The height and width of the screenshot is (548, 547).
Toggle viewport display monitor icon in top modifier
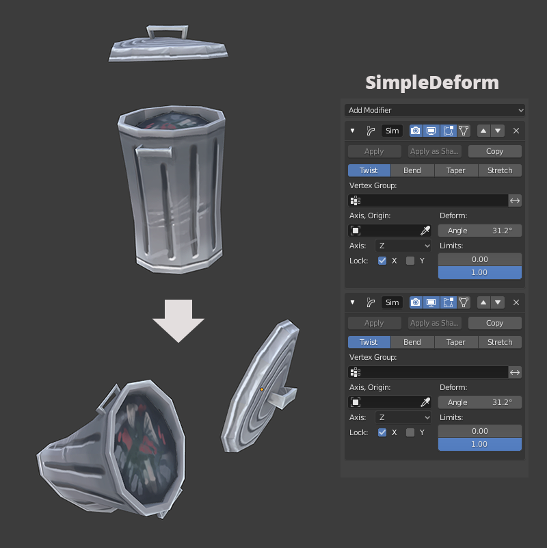(x=431, y=131)
